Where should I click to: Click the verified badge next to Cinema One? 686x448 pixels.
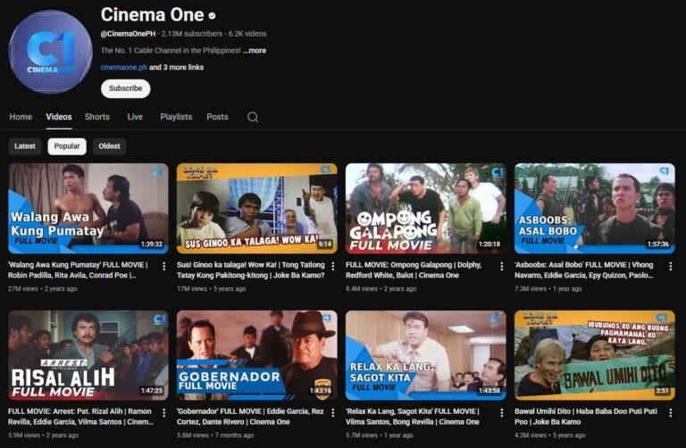pyautogui.click(x=213, y=16)
